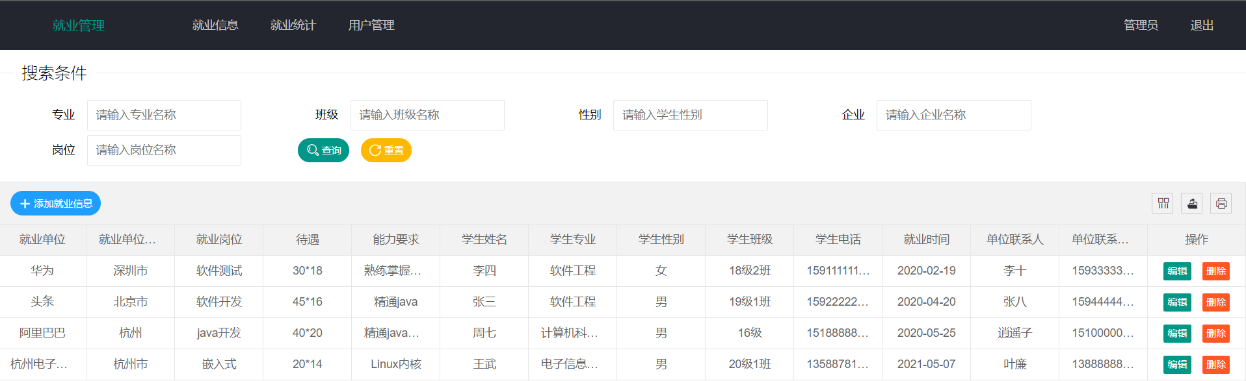
Task: Edit the 杭州电子 row
Action: (1177, 364)
